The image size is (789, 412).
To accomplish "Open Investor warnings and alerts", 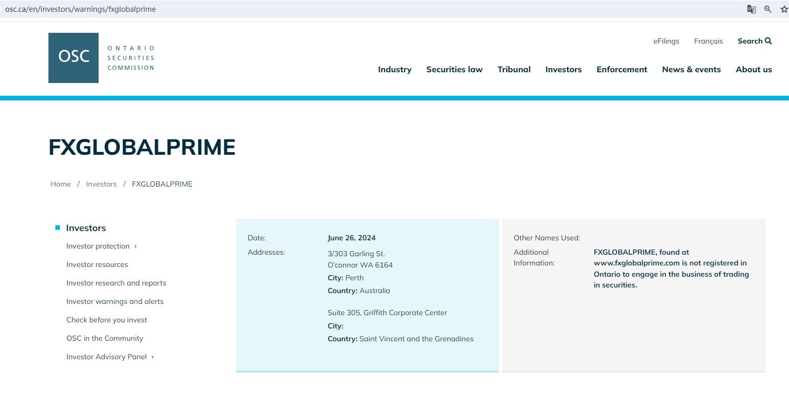I will point(115,301).
